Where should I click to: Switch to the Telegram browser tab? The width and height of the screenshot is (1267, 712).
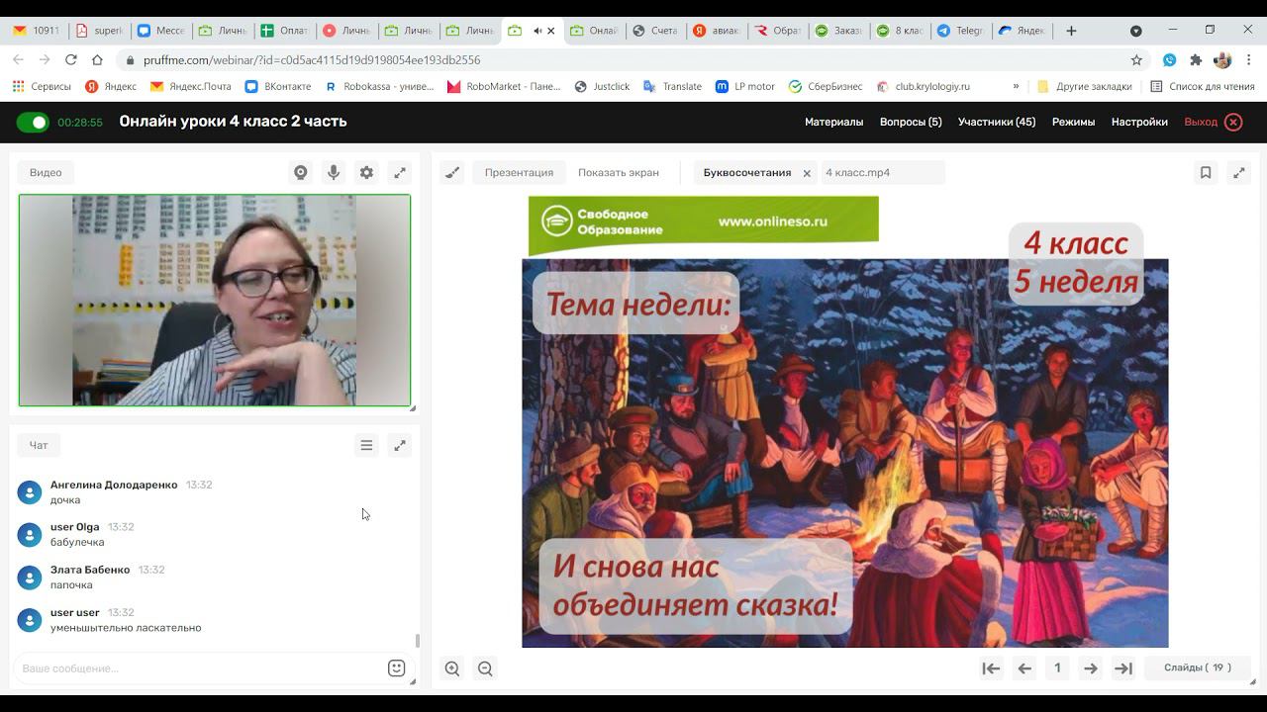click(x=959, y=31)
